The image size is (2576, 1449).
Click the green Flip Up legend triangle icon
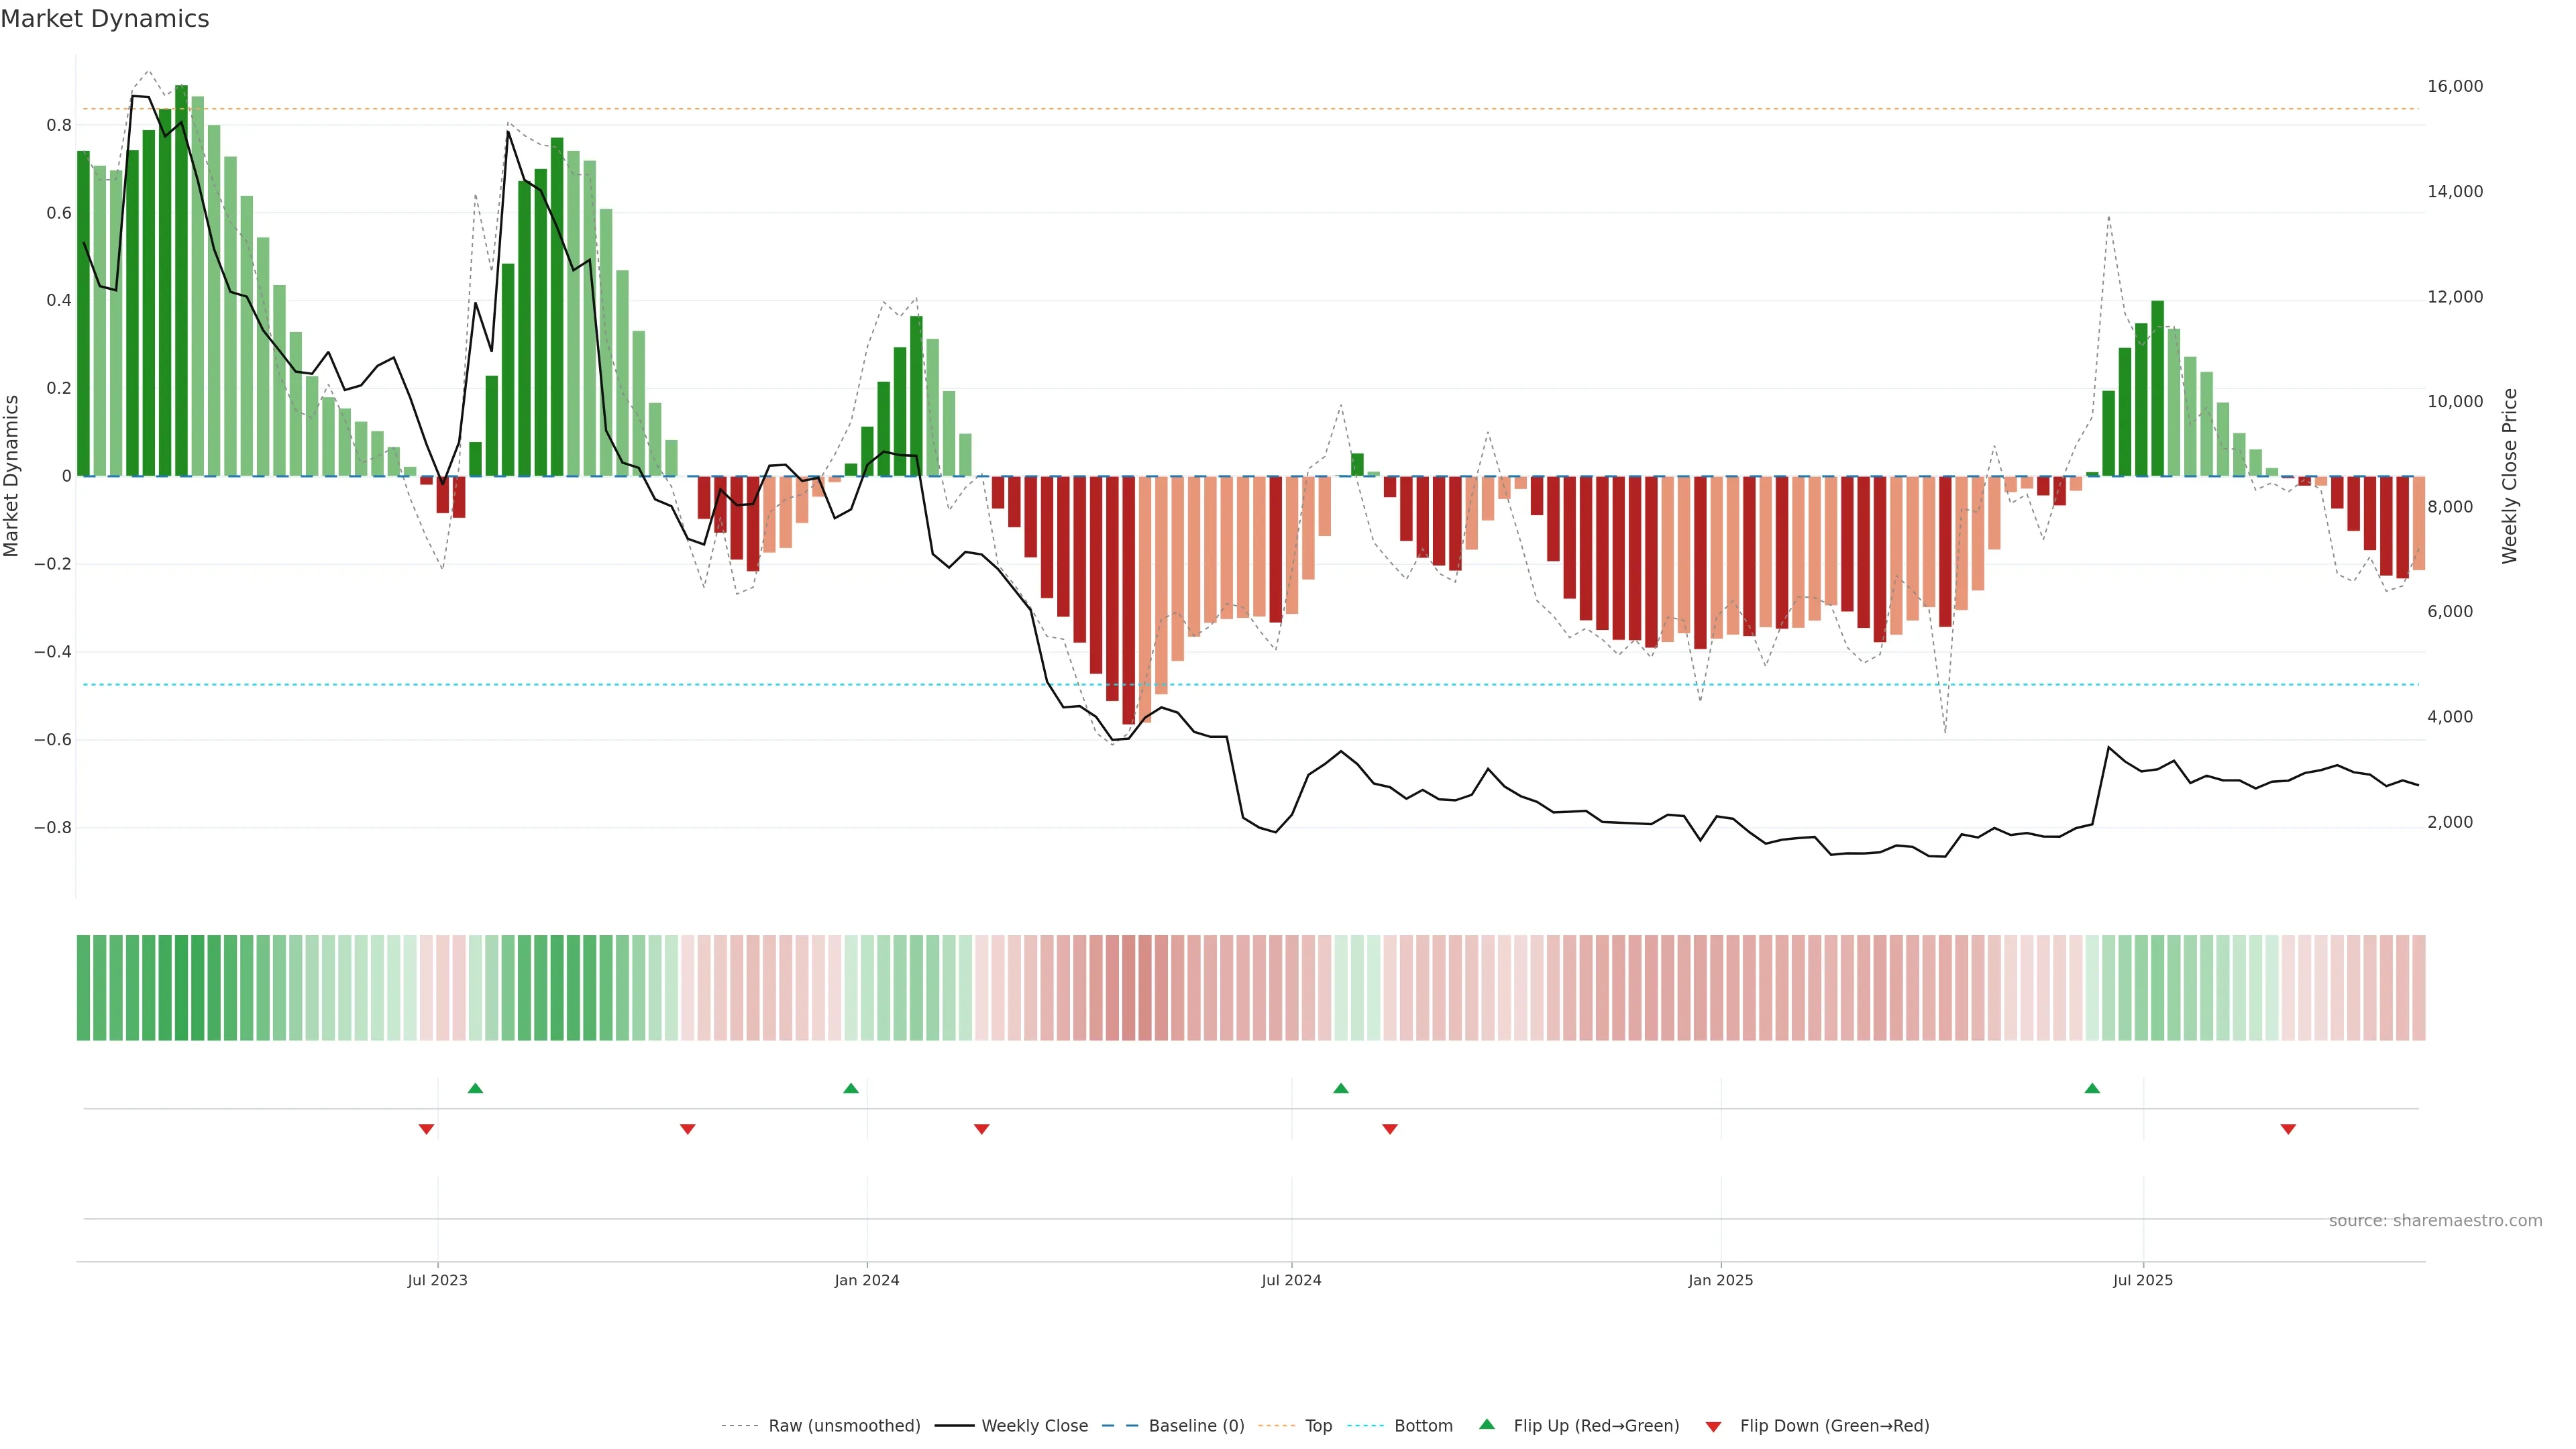click(x=1487, y=1424)
